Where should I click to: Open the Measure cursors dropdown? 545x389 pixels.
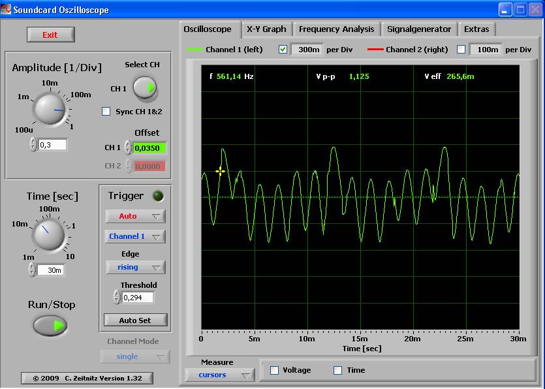[x=220, y=375]
